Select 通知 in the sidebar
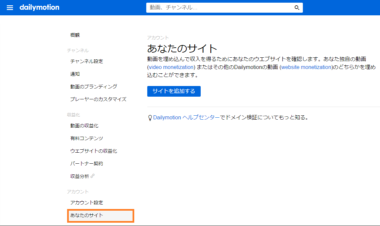Viewport: 380px width, 226px height. [75, 74]
